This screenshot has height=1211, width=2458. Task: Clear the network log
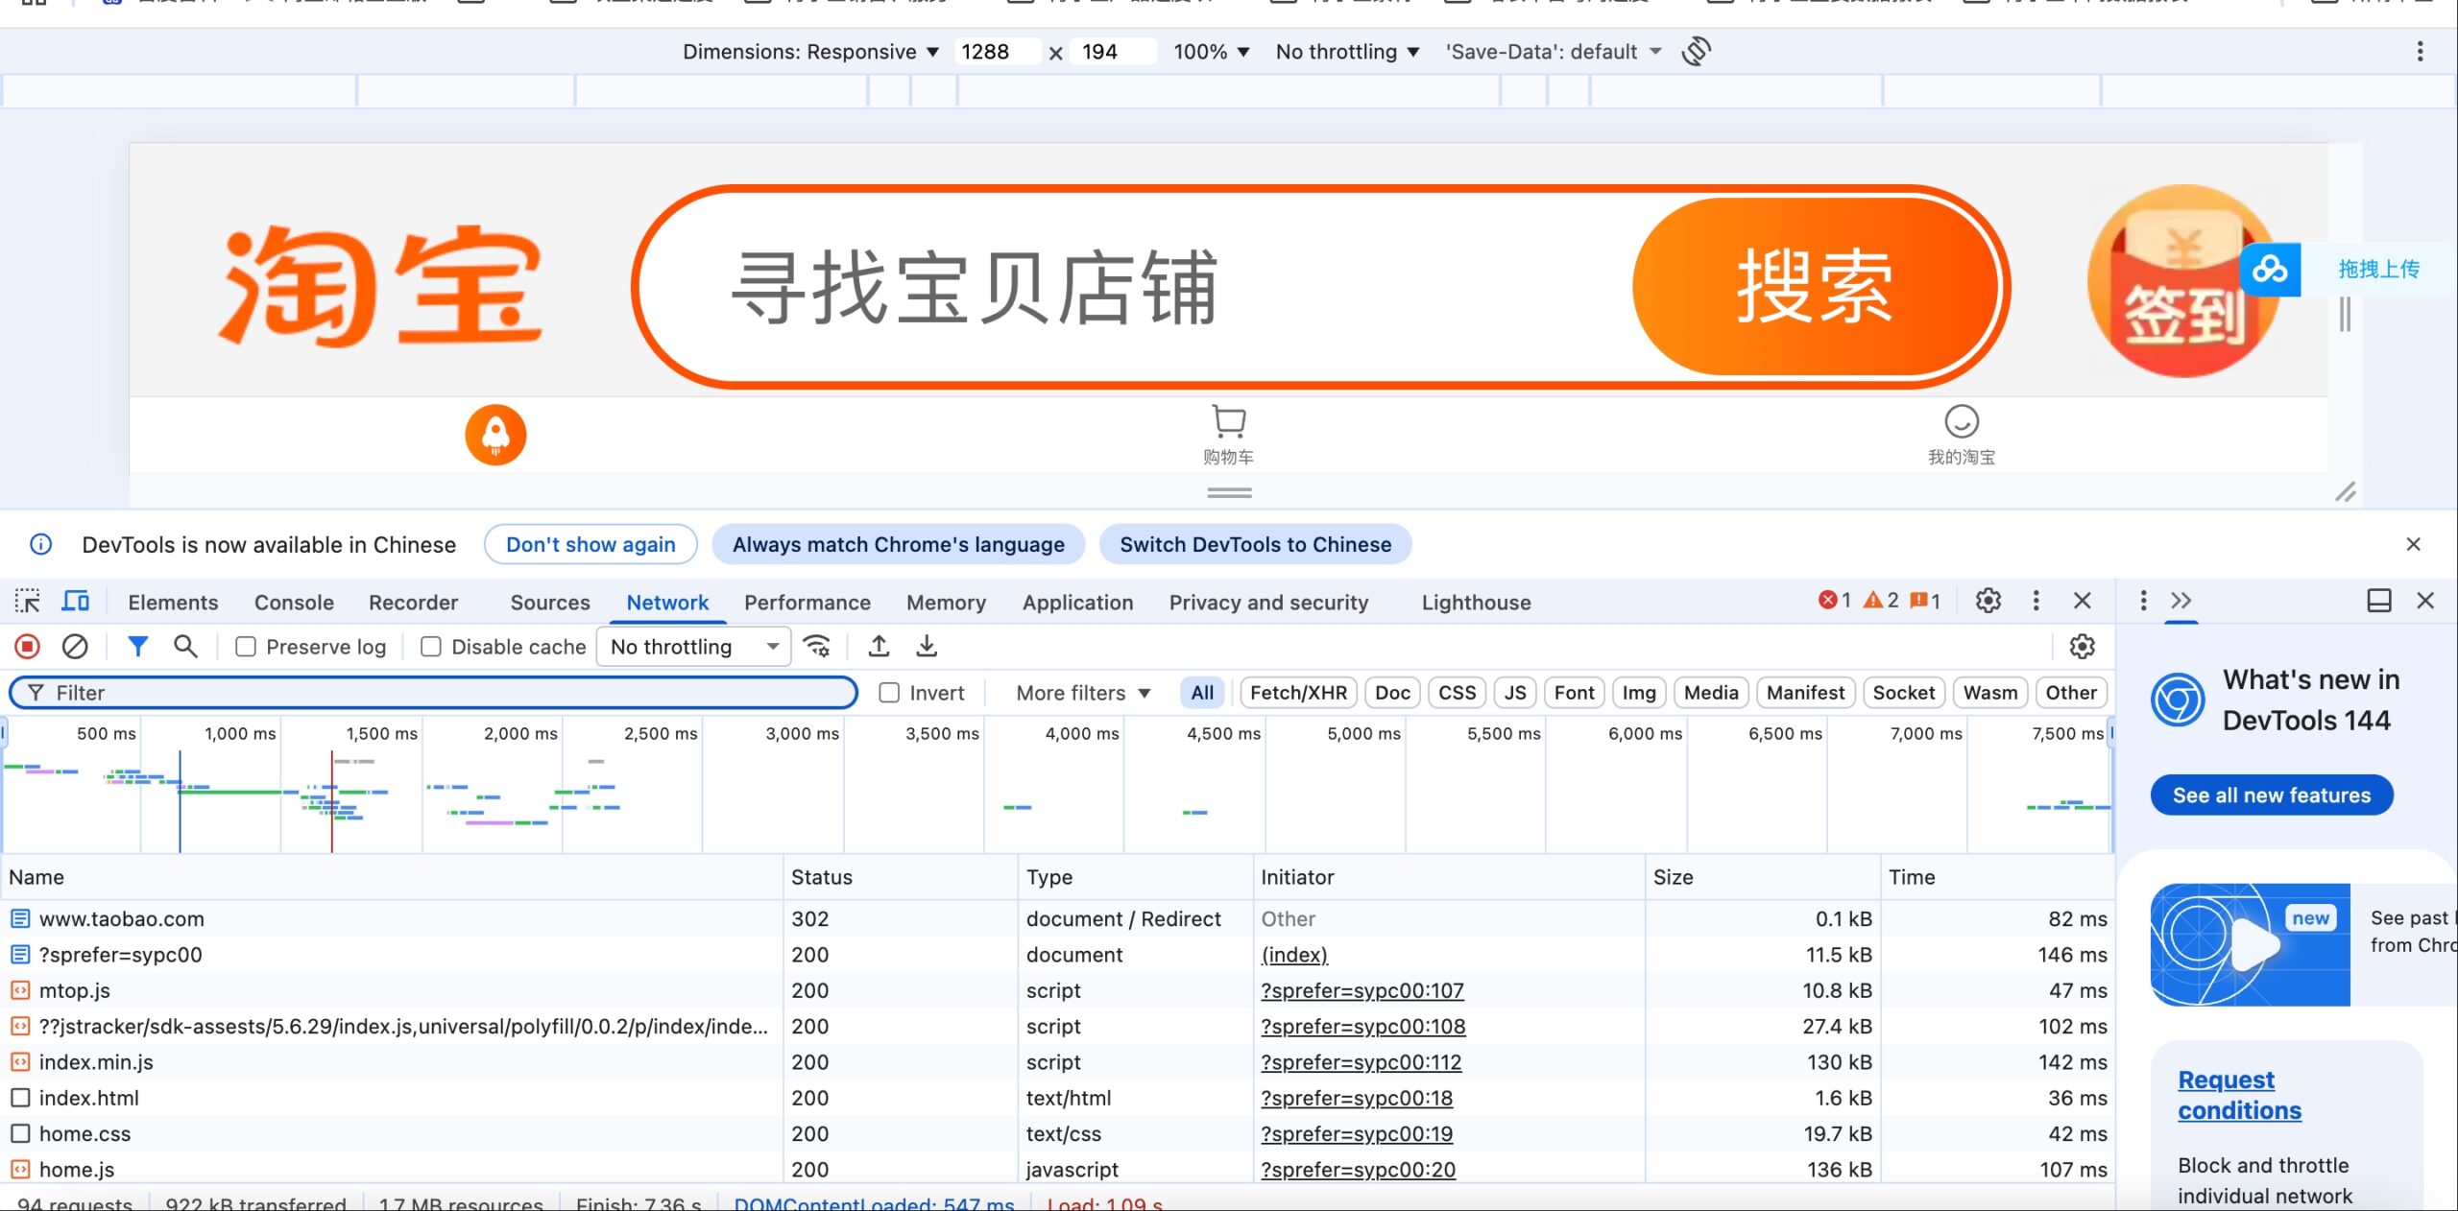[x=75, y=647]
